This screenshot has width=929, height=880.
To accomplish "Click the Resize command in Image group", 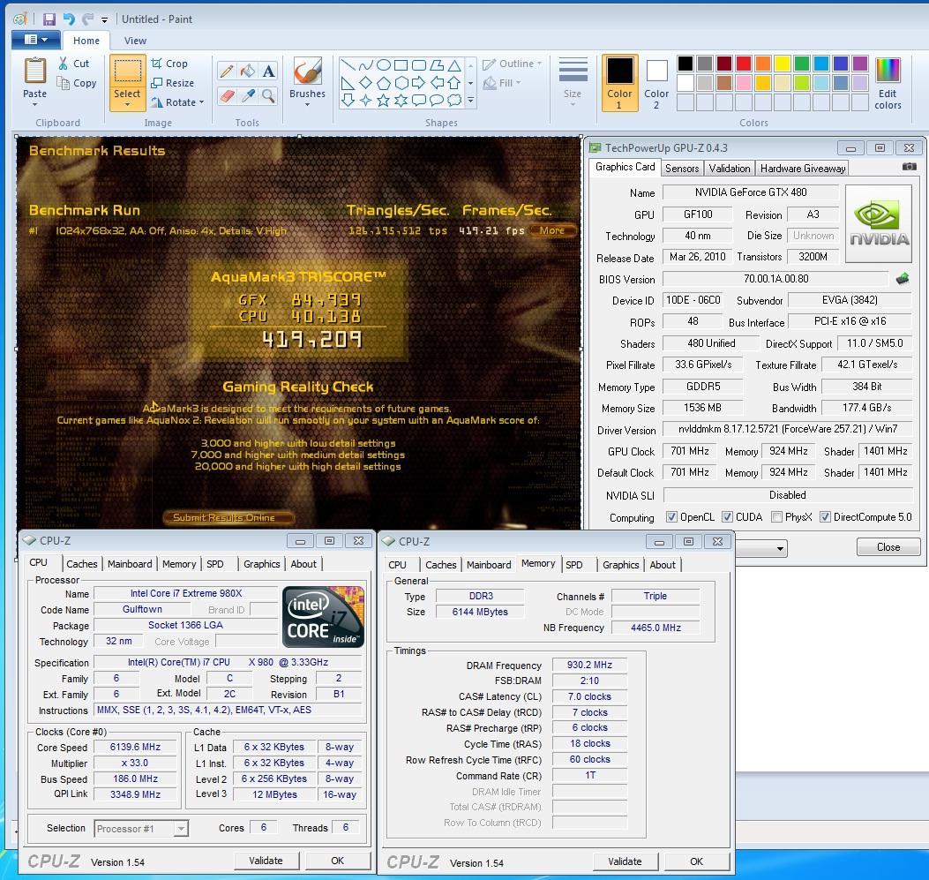I will point(172,83).
